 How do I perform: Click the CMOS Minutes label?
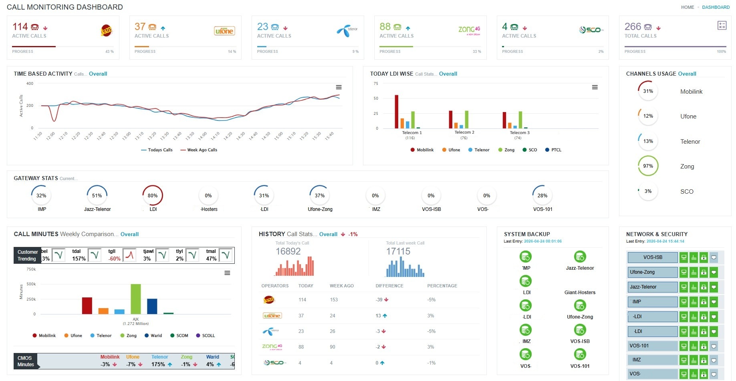click(x=26, y=361)
